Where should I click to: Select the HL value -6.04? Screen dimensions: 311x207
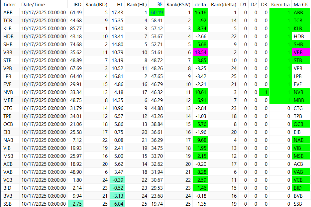pyautogui.click(x=117, y=204)
